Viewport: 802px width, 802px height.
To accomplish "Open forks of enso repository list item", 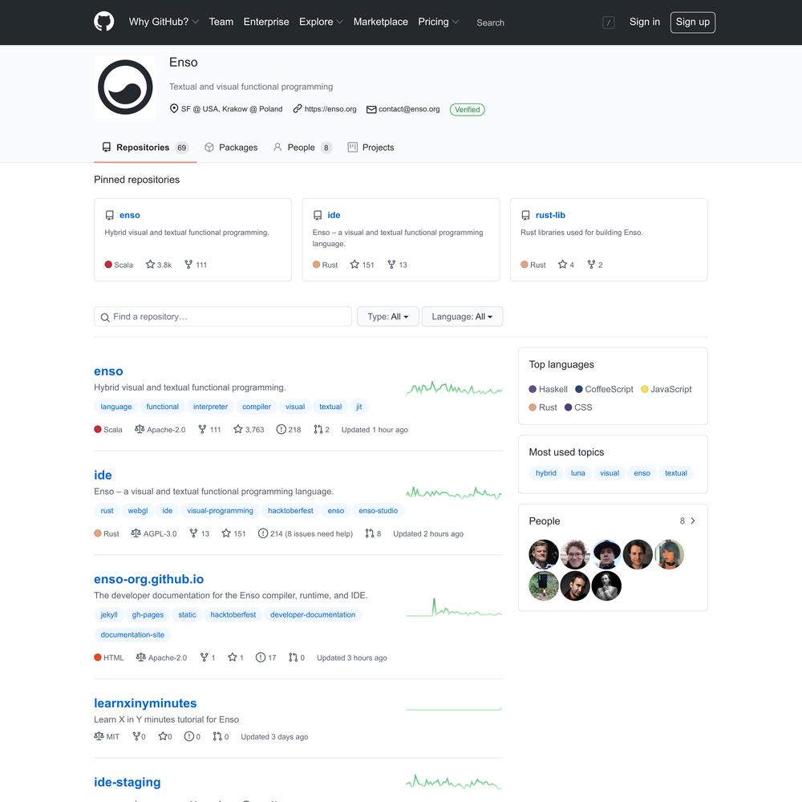I will tap(209, 430).
